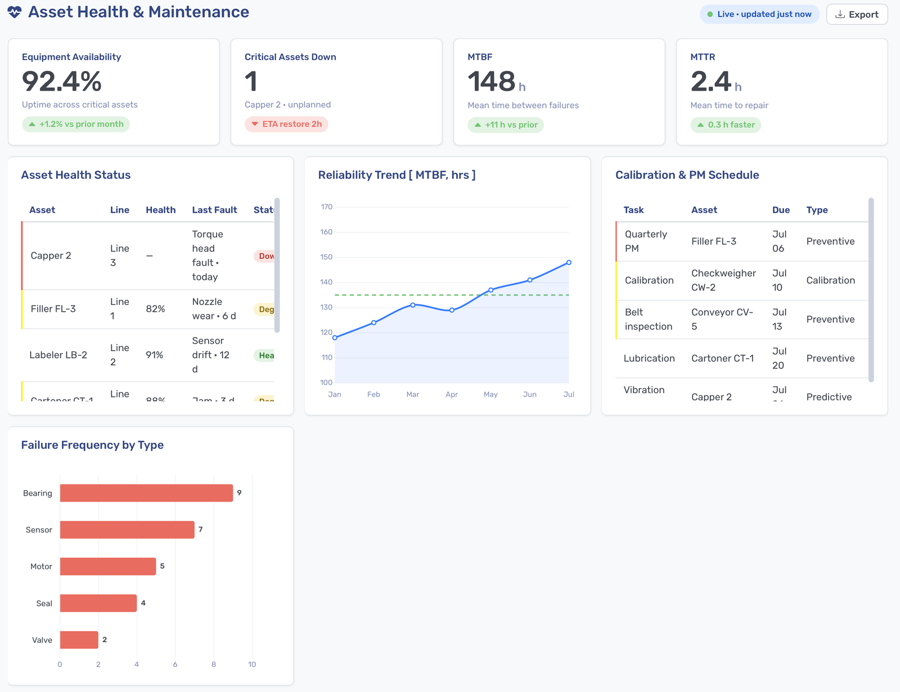900x692 pixels.
Task: Click the Asset Health Status table scrollbar
Action: [277, 265]
